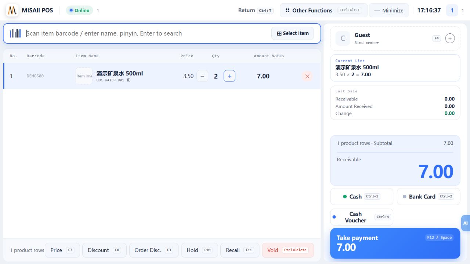The image size is (470, 264).
Task: Decrease quantity with the minus button
Action: click(x=202, y=76)
